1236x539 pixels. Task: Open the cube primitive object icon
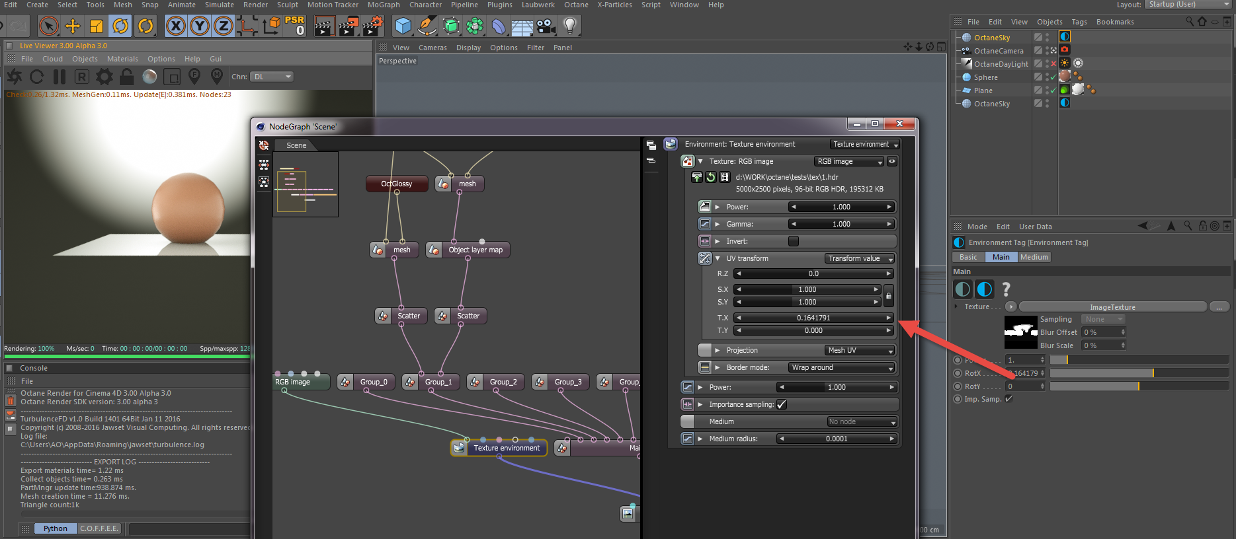tap(403, 26)
